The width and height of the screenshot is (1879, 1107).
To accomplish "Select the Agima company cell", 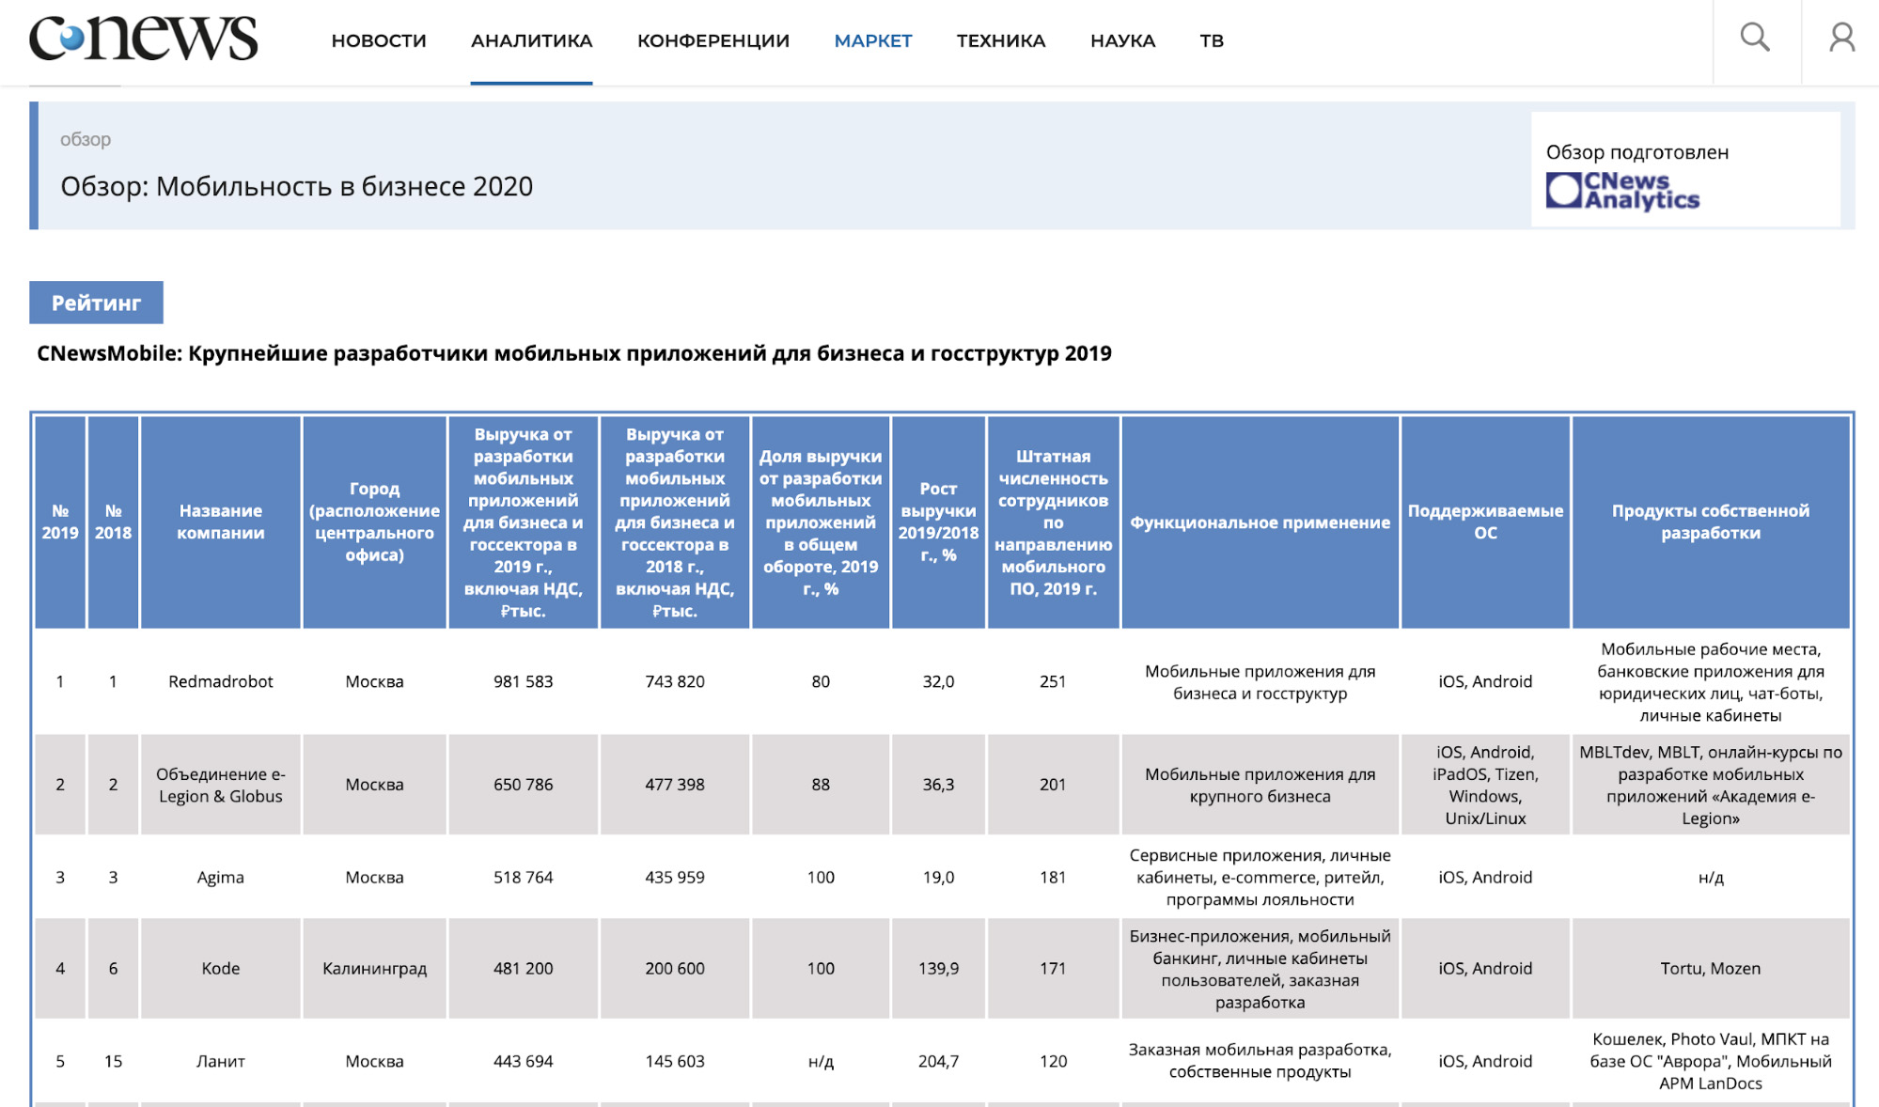I will pos(221,877).
